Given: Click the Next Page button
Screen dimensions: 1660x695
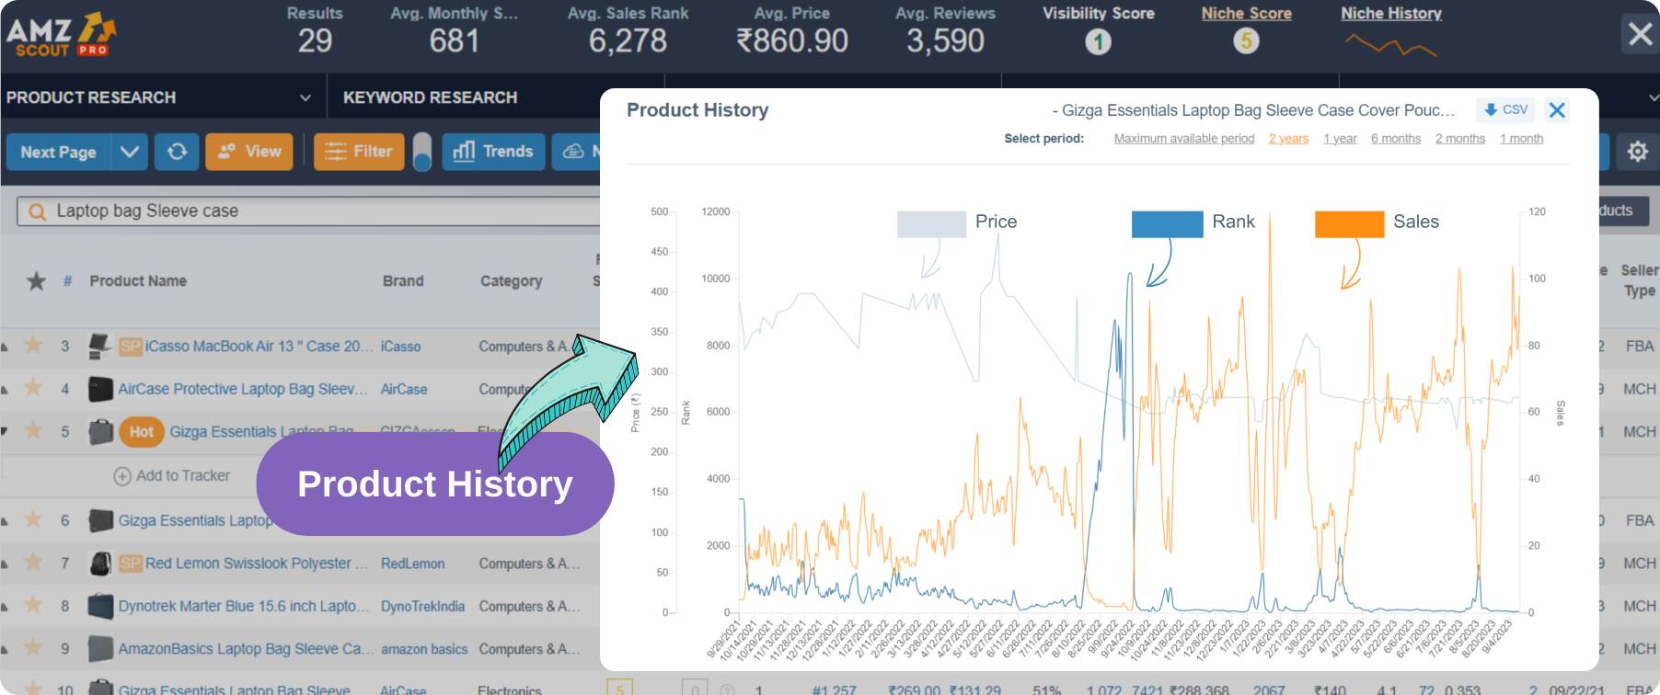Looking at the screenshot, I should pos(59,152).
